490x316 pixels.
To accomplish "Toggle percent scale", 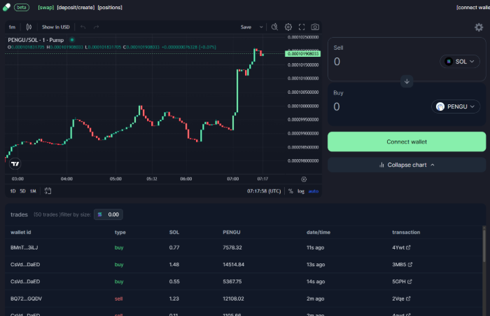I will pos(290,191).
